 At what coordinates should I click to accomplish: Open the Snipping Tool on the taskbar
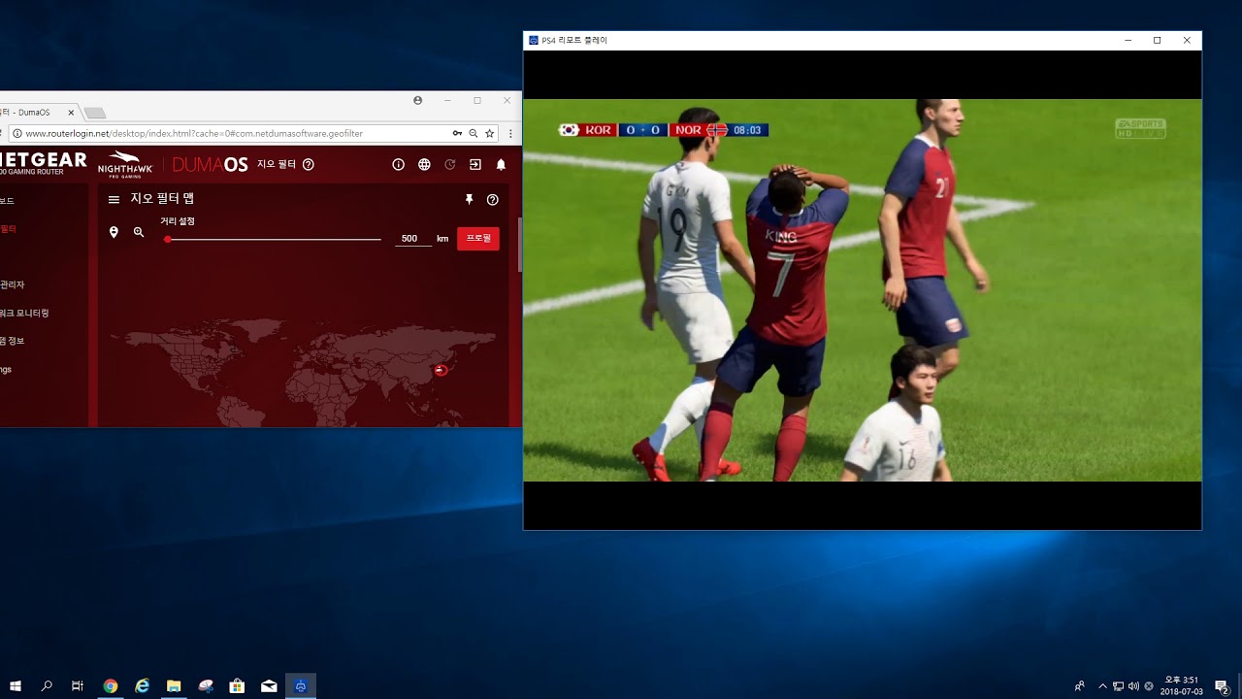(206, 685)
